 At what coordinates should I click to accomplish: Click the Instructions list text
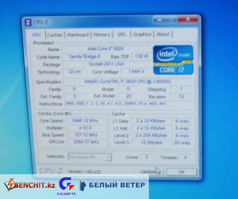pos(116,104)
